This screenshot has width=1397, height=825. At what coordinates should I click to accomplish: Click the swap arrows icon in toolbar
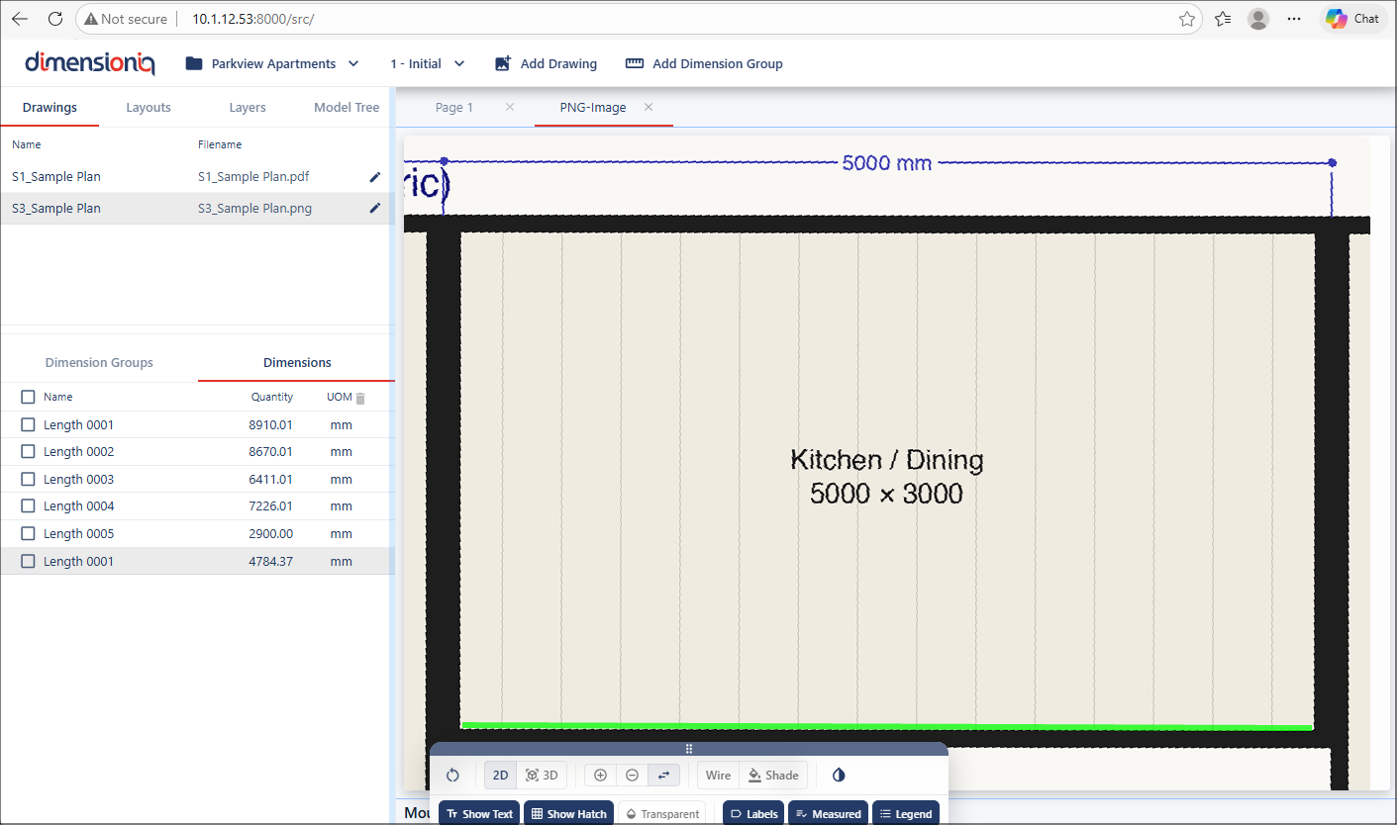[663, 776]
